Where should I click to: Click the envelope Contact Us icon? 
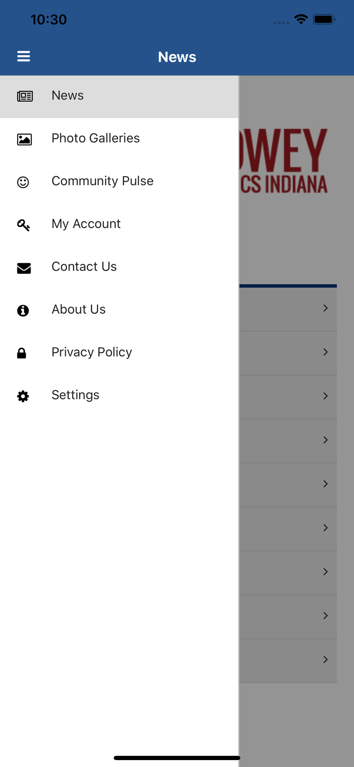point(24,268)
